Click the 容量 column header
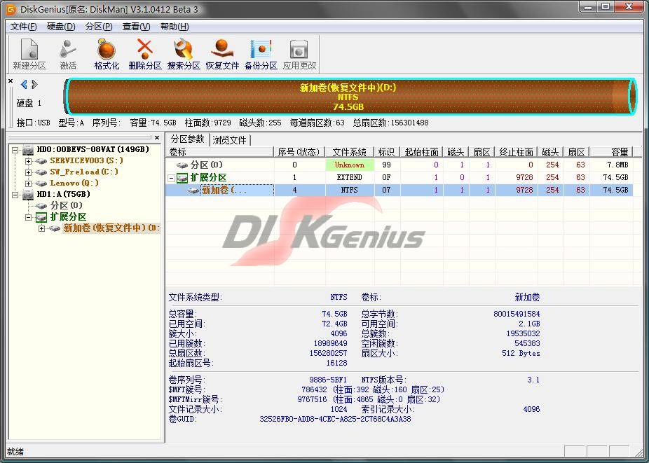Image resolution: width=649 pixels, height=463 pixels. tap(611, 152)
